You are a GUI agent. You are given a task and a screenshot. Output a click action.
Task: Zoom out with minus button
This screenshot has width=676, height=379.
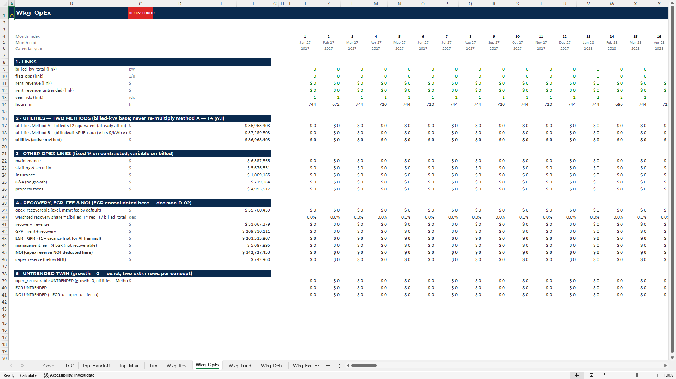pyautogui.click(x=616, y=375)
